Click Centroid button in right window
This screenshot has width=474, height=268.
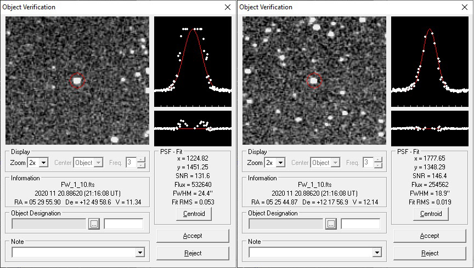[431, 214]
